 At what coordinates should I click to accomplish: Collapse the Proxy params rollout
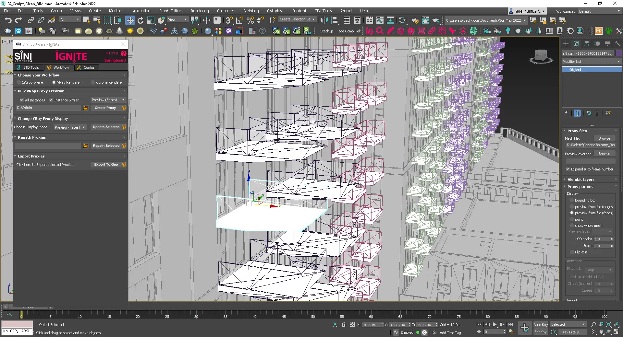580,187
